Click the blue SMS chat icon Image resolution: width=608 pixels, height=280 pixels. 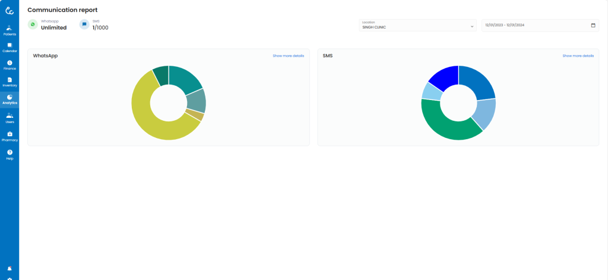point(84,24)
